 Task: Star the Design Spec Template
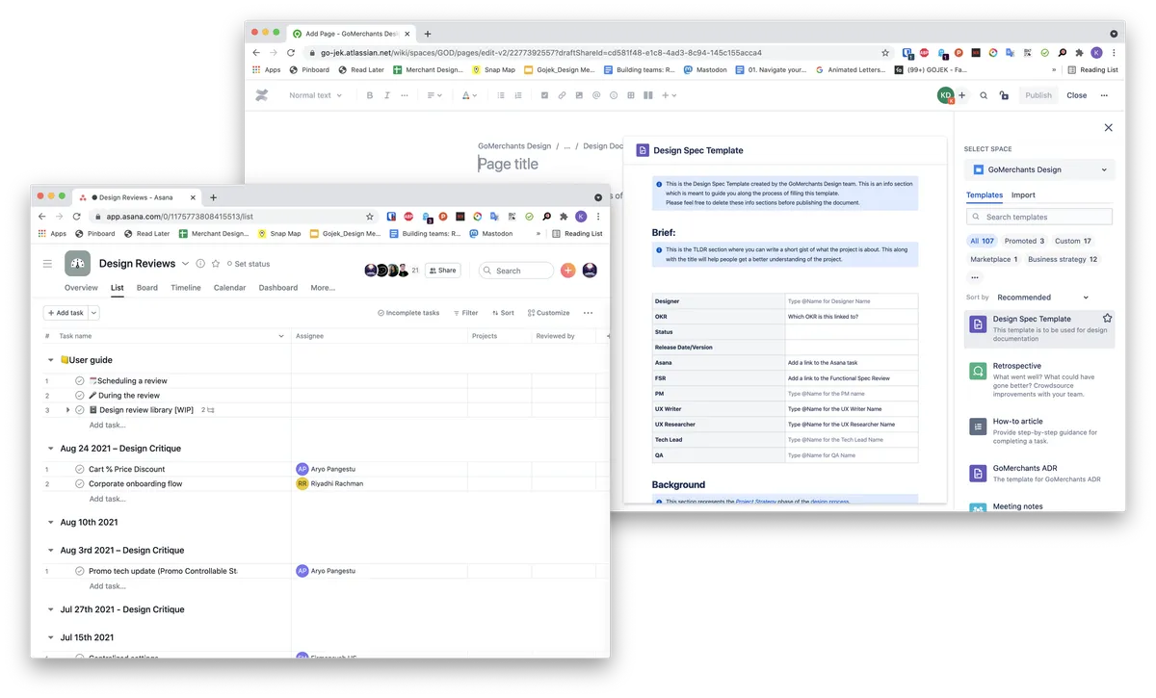coord(1107,319)
